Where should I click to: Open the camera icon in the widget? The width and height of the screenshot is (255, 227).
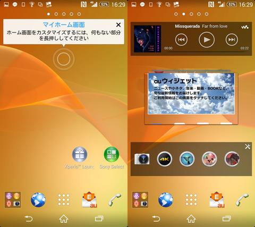click(142, 159)
